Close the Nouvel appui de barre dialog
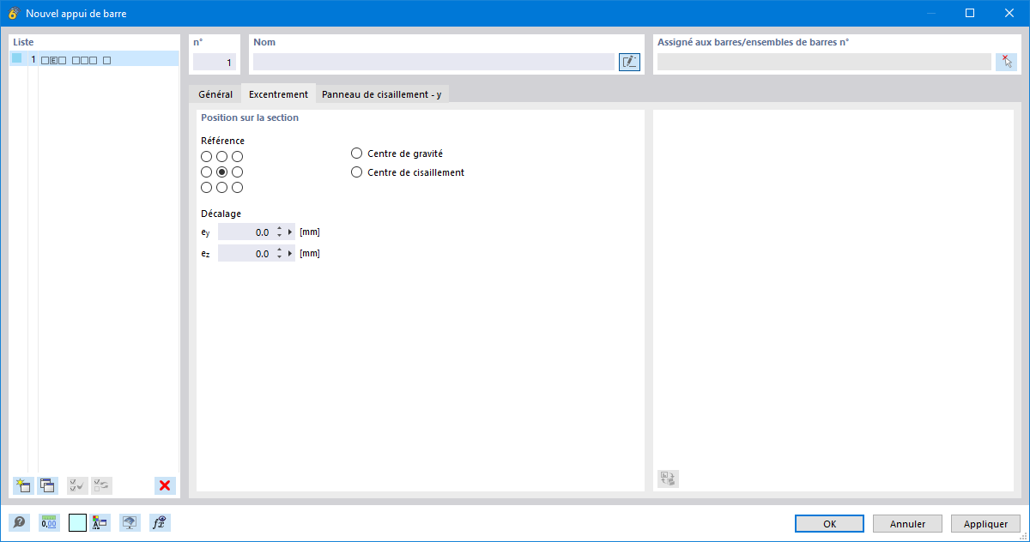The height and width of the screenshot is (542, 1030). pos(1009,13)
